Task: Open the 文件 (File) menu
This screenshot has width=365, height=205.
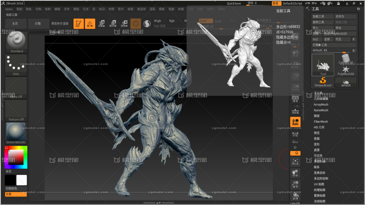Action: tap(66, 9)
